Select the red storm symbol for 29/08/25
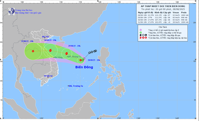Screen dimensions: 199x121 click(67, 54)
